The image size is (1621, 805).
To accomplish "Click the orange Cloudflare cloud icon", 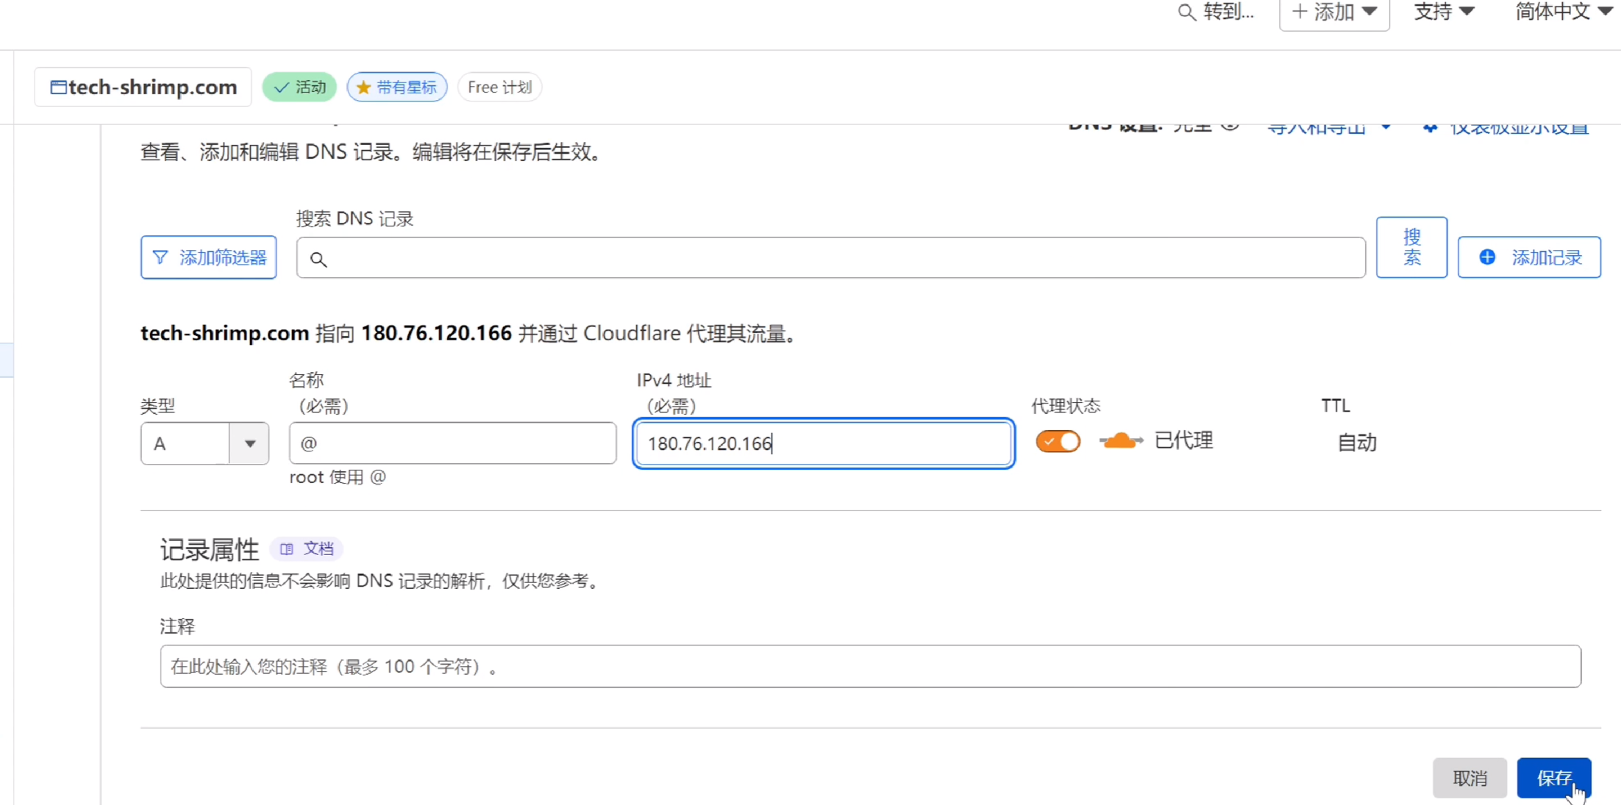I will click(x=1120, y=441).
